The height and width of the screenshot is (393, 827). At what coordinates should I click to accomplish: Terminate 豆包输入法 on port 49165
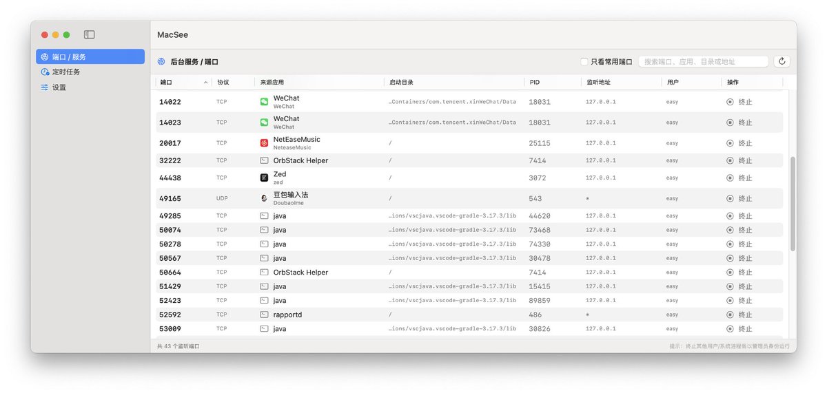[739, 198]
